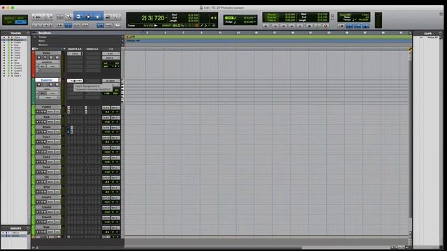Record-enable the Superior track
Image resolution: width=447 pixels, height=251 pixels.
point(39,85)
